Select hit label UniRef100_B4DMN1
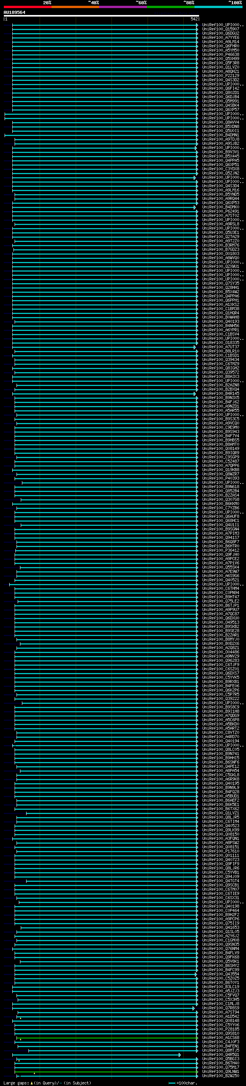This screenshot has height=1086, width=246. (221, 135)
